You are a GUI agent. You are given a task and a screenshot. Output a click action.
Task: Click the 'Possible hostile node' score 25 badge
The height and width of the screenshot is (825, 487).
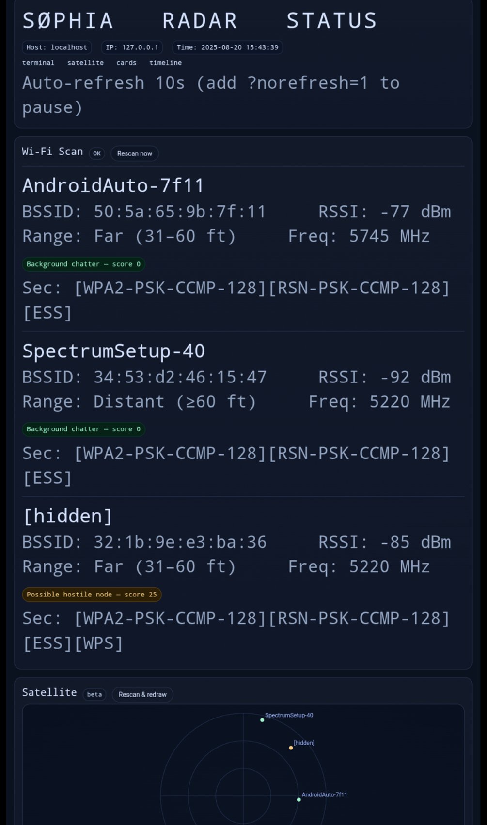click(x=92, y=595)
